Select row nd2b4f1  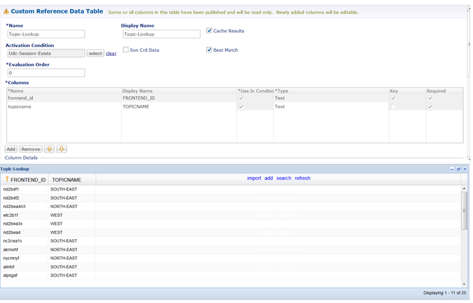click(x=230, y=189)
